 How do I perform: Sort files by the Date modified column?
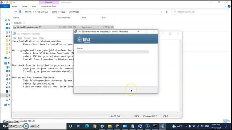point(64,18)
